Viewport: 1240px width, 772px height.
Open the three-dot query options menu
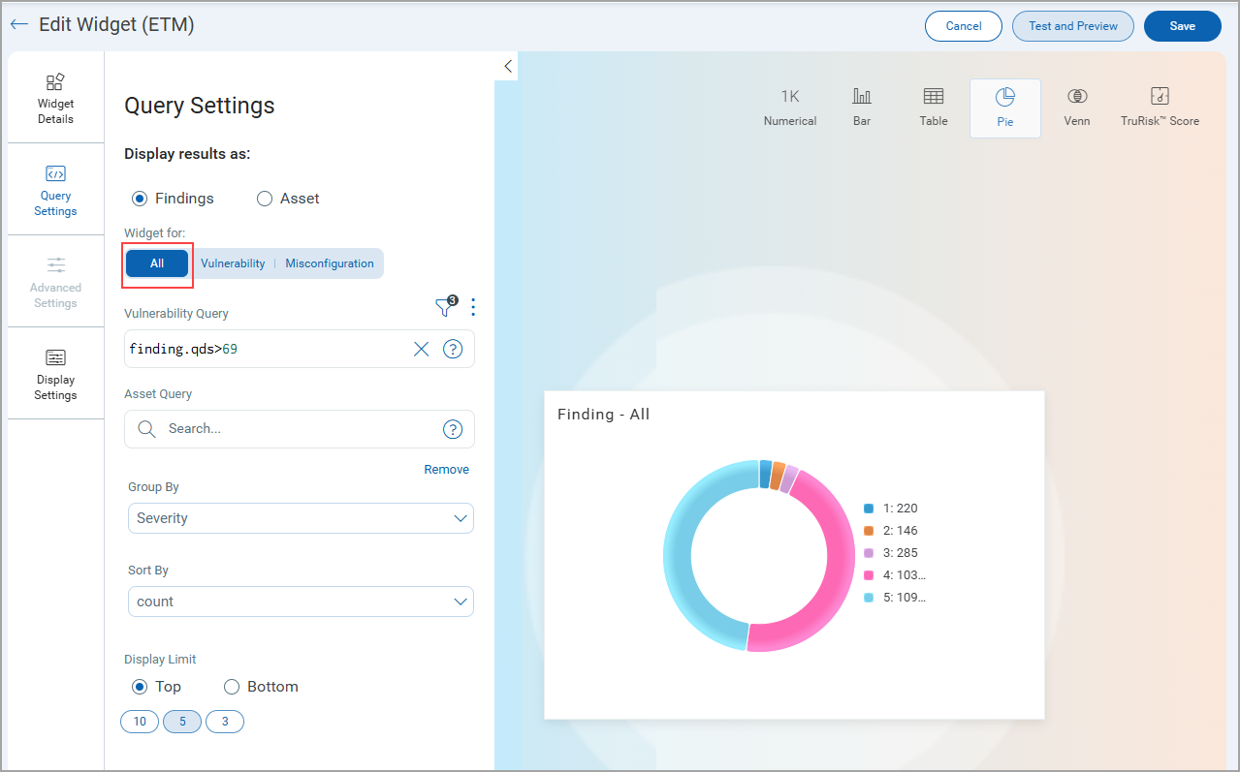pyautogui.click(x=473, y=307)
